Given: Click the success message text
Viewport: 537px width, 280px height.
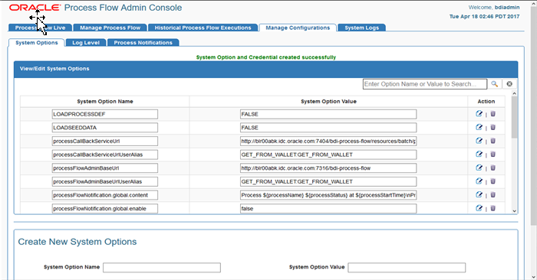Looking at the screenshot, I should (x=265, y=57).
